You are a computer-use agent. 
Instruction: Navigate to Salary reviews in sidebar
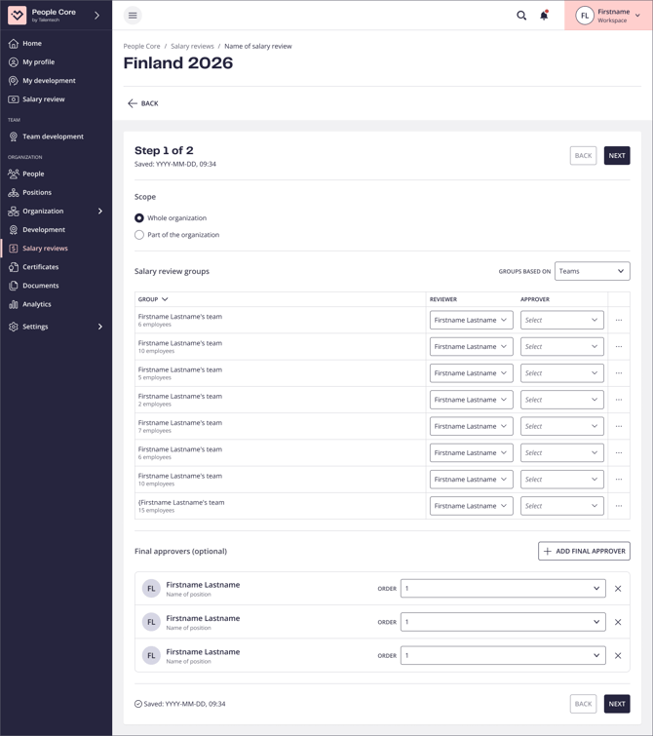click(x=45, y=249)
